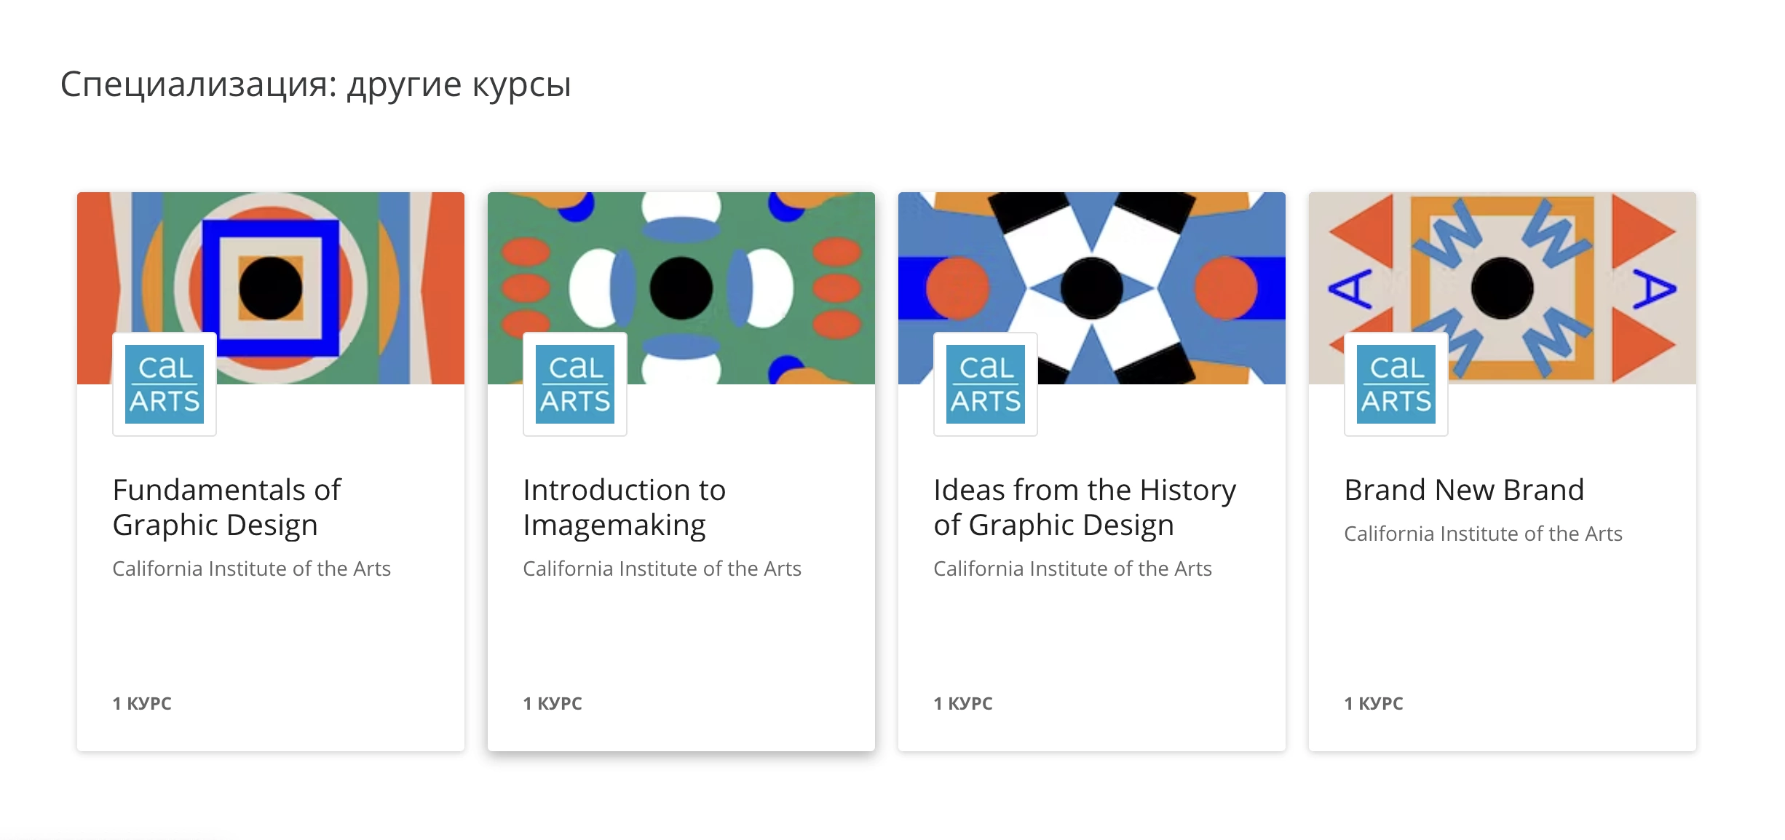1785x840 pixels.
Task: Click California Institute of the Arts under Imagemaking
Action: click(x=662, y=568)
